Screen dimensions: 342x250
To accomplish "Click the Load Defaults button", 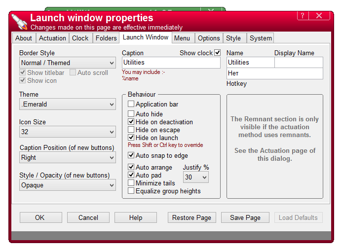I will [298, 217].
